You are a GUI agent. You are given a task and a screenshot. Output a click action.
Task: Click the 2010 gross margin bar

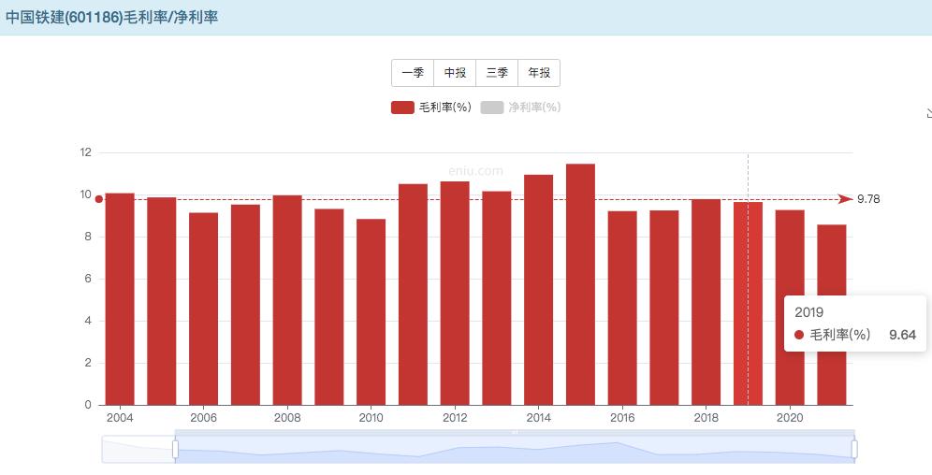[x=371, y=312]
